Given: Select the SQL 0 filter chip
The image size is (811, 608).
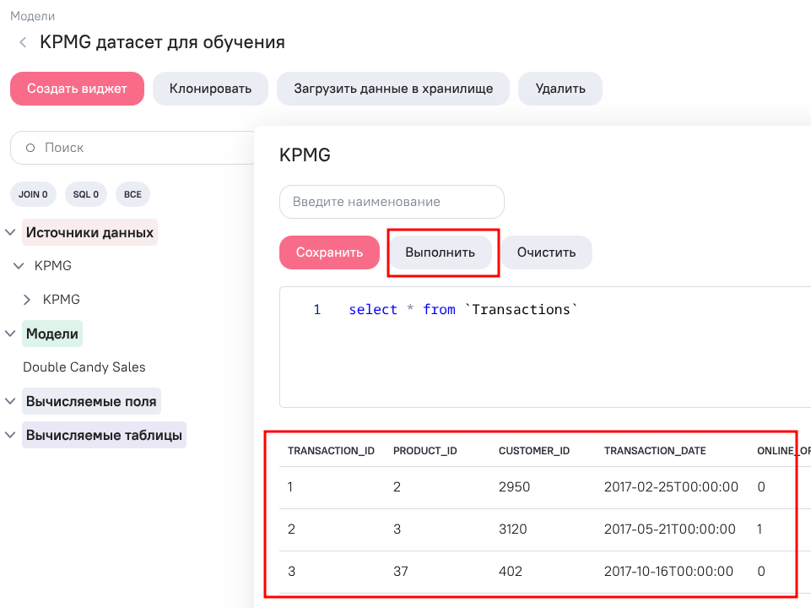Looking at the screenshot, I should point(86,194).
